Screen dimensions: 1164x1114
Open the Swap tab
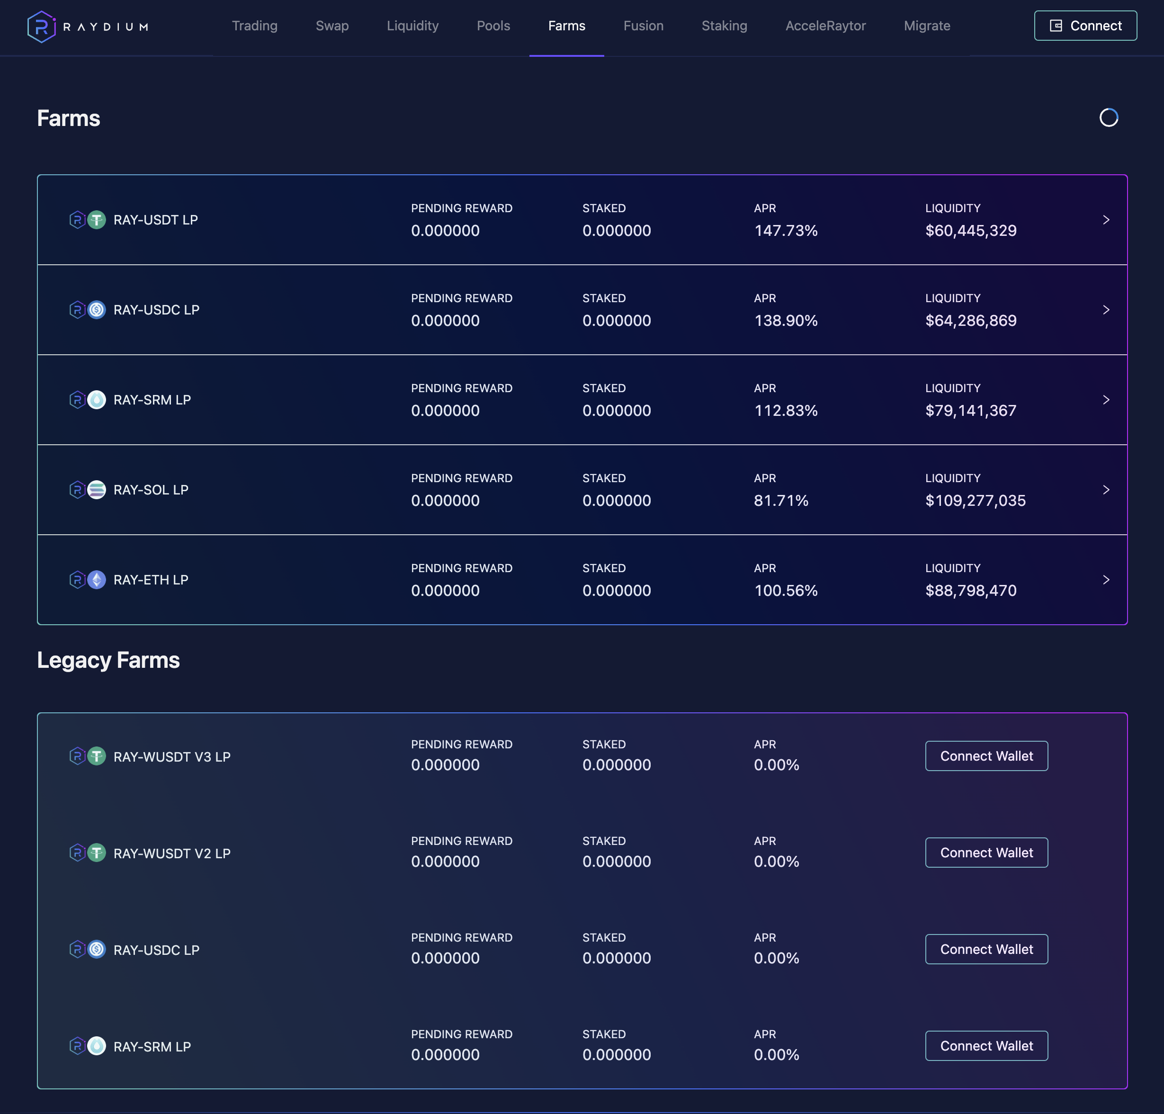332,26
